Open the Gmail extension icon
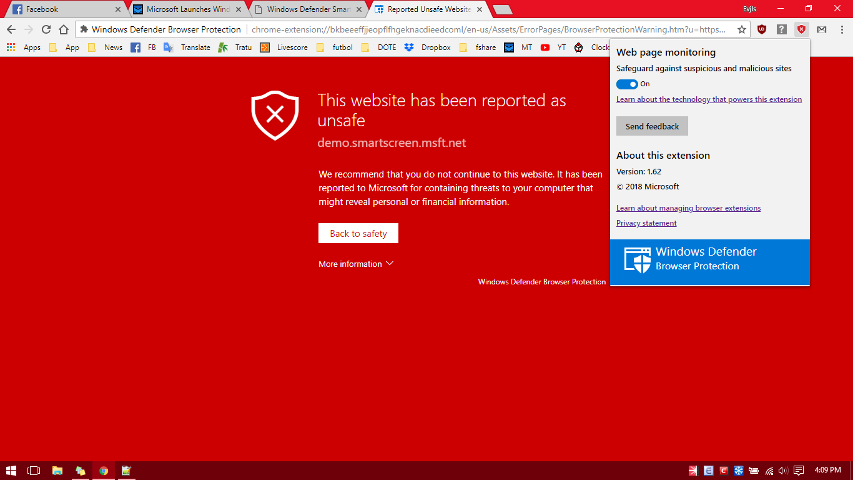The image size is (853, 480). (x=822, y=29)
